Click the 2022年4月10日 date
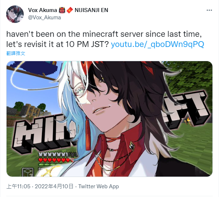219x197 pixels. (54, 186)
